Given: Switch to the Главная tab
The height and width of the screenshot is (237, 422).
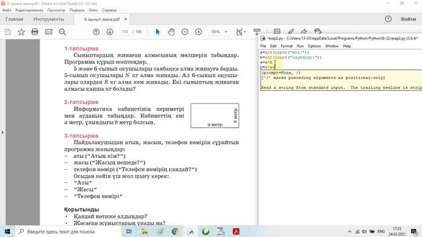Looking at the screenshot, I should click(x=15, y=19).
